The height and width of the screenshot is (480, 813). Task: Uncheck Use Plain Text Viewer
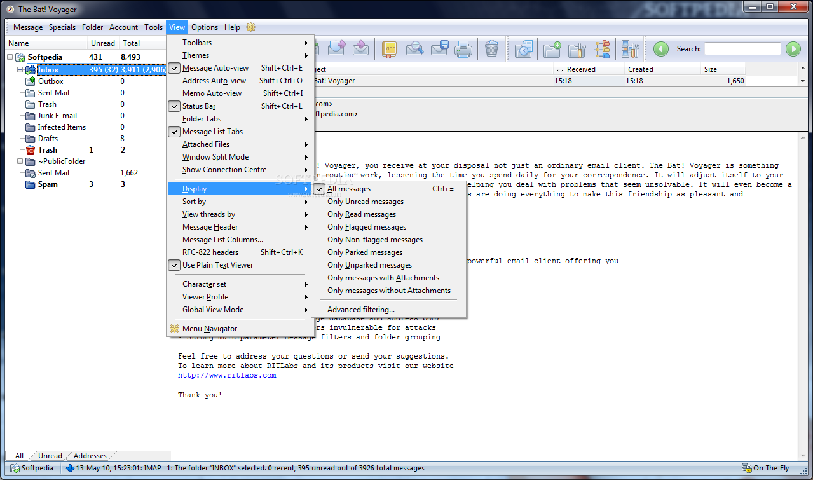tap(240, 265)
